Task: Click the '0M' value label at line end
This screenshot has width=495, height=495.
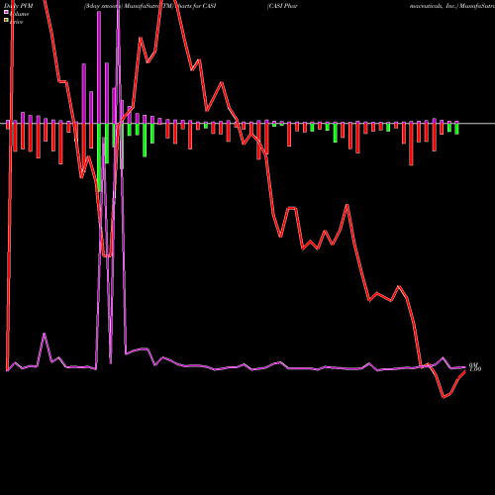Action: [x=473, y=364]
